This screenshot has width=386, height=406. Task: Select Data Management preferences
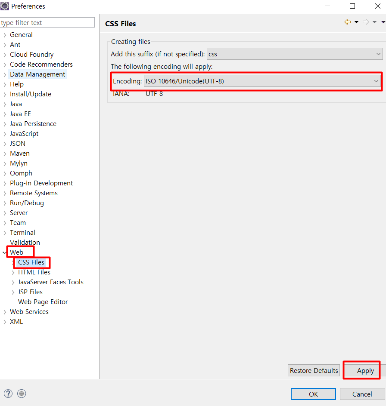coord(37,74)
